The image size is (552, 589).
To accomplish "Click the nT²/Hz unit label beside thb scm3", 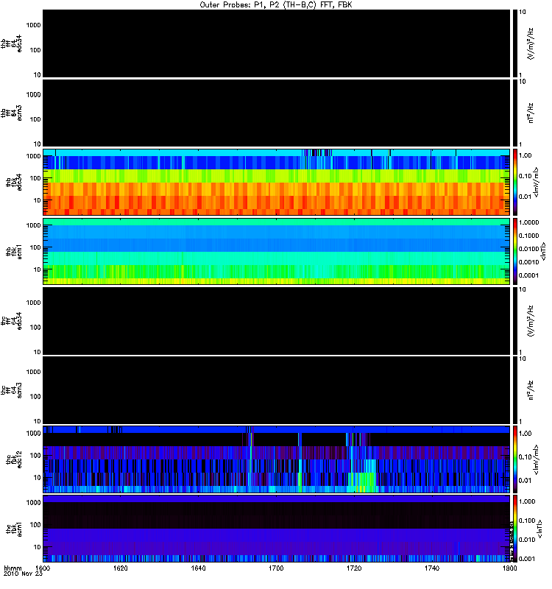I will (530, 113).
